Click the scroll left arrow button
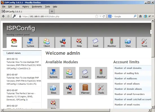 point(3,110)
